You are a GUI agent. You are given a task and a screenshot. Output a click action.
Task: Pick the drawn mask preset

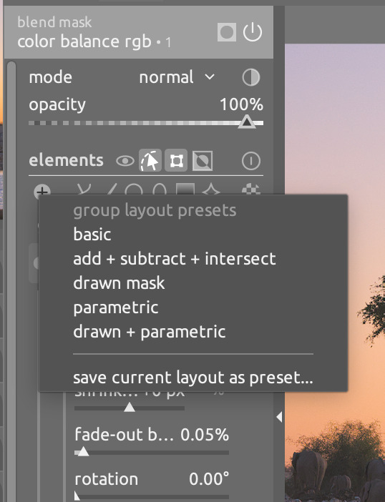pyautogui.click(x=119, y=283)
